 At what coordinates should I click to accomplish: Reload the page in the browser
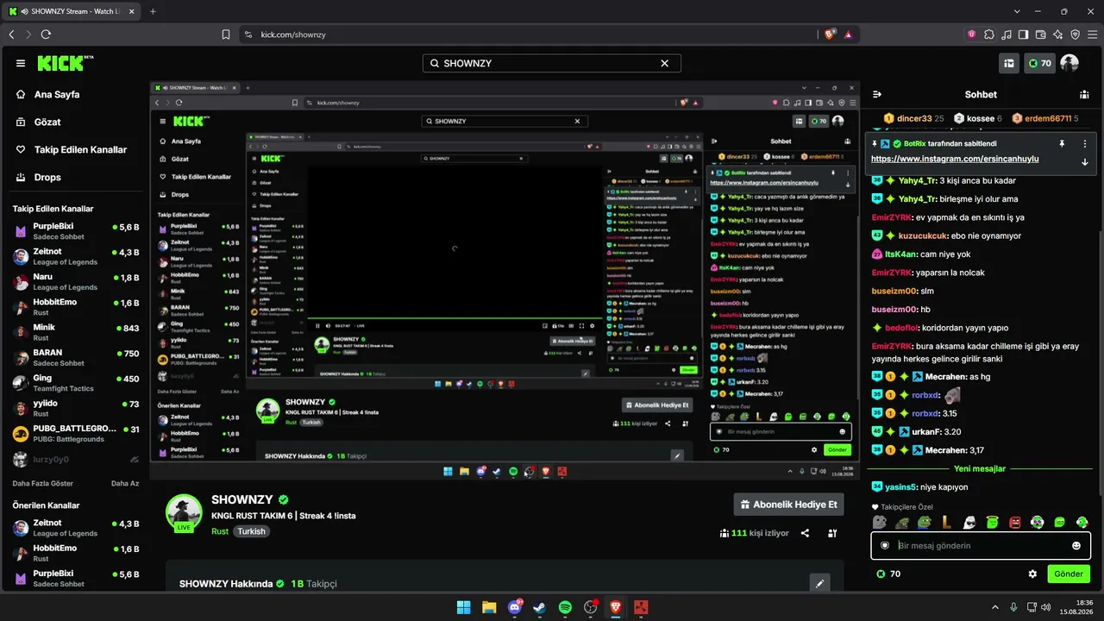[x=46, y=34]
